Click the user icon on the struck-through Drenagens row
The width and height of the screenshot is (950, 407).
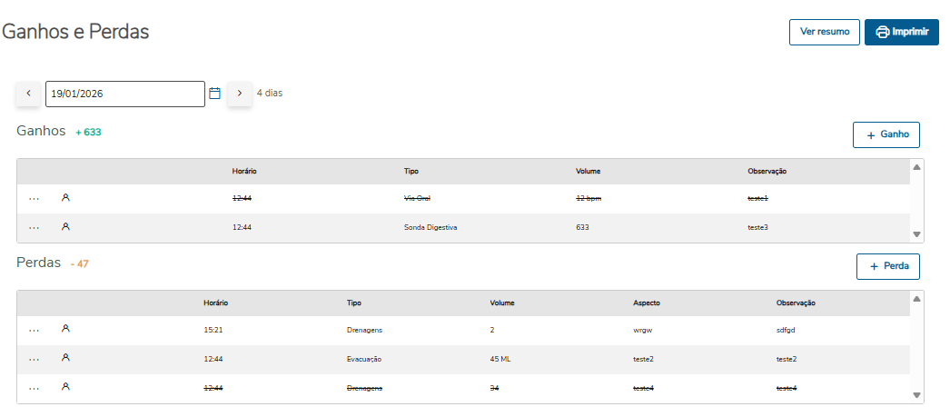[65, 387]
